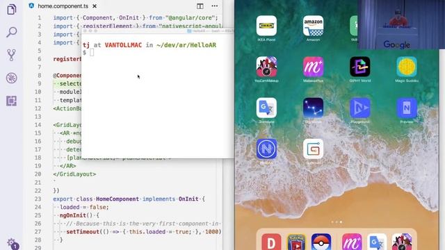
Task: Tap the iPad home screen page indicator dots
Action: [x=337, y=222]
